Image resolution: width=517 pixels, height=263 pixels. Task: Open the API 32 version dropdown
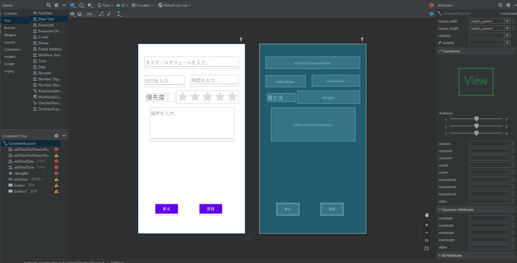122,5
